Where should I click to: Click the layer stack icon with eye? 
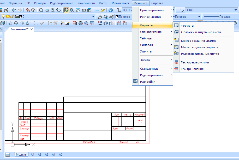[x=106, y=17]
